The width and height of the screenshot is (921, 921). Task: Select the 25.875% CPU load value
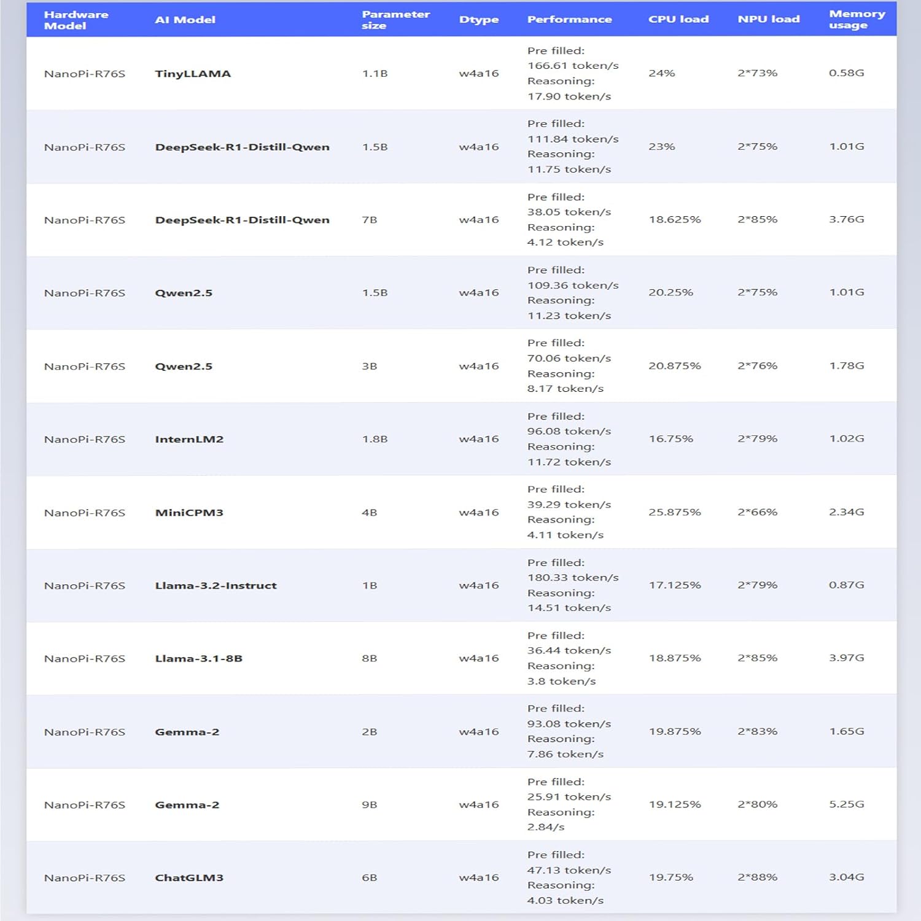674,512
